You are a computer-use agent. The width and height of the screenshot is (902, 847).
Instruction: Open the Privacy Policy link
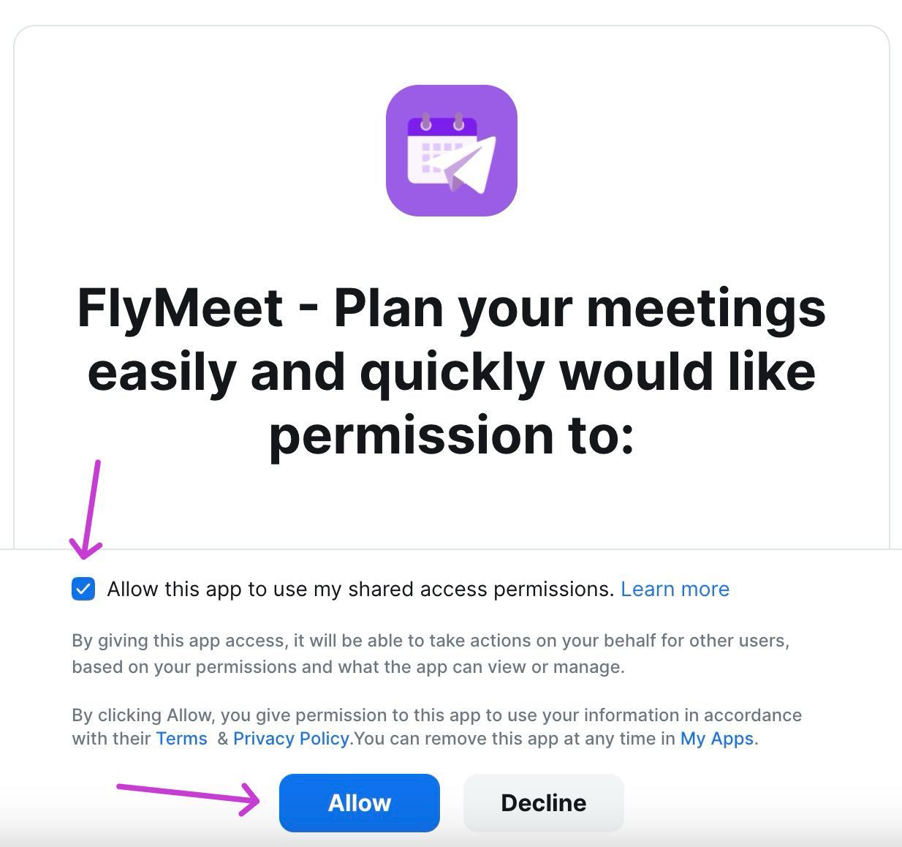point(291,739)
